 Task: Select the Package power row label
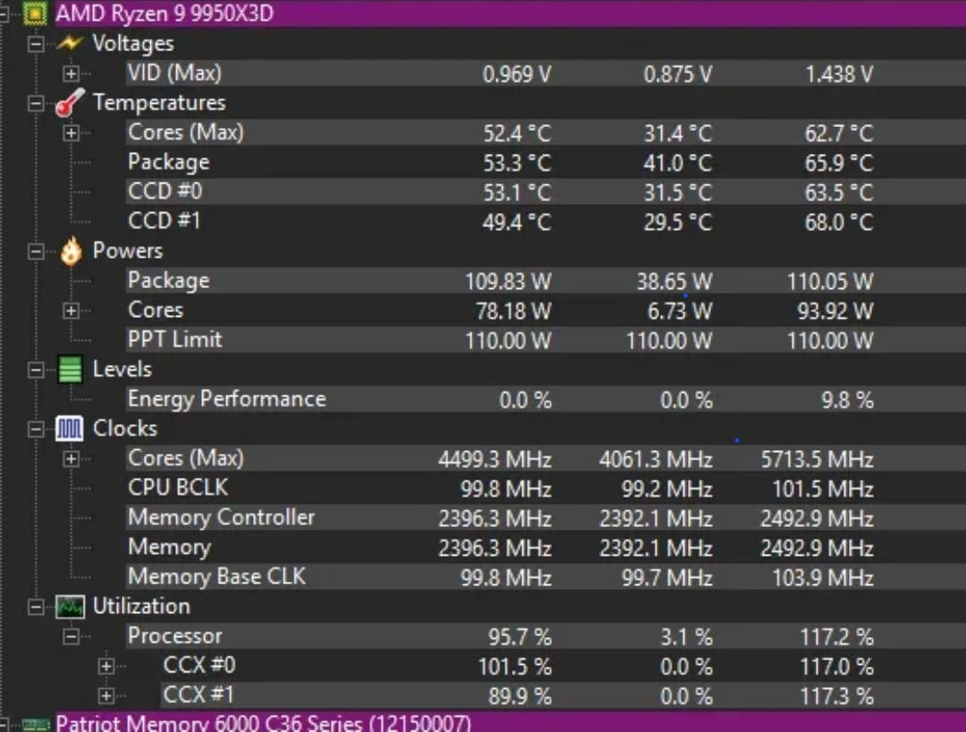168,280
